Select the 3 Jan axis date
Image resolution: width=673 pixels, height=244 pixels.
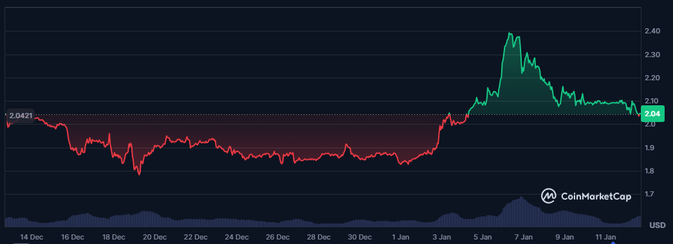pyautogui.click(x=441, y=237)
